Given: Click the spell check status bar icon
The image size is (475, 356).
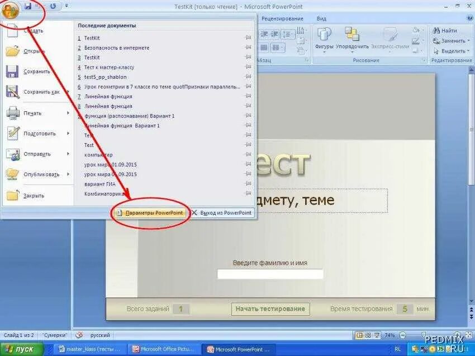Looking at the screenshot, I should 79,335.
